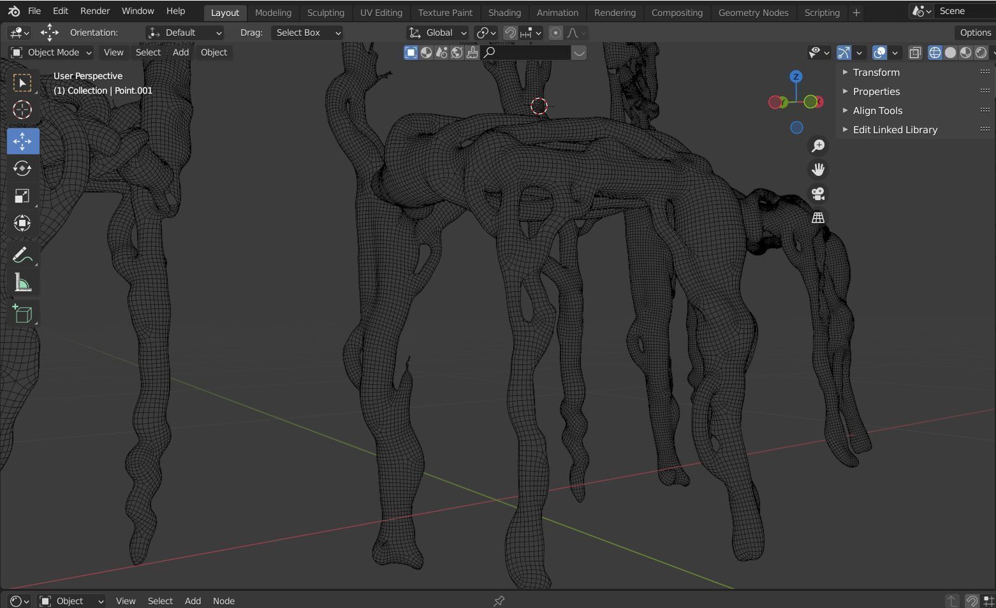Image resolution: width=996 pixels, height=608 pixels.
Task: Toggle X-ray mode
Action: tap(915, 53)
